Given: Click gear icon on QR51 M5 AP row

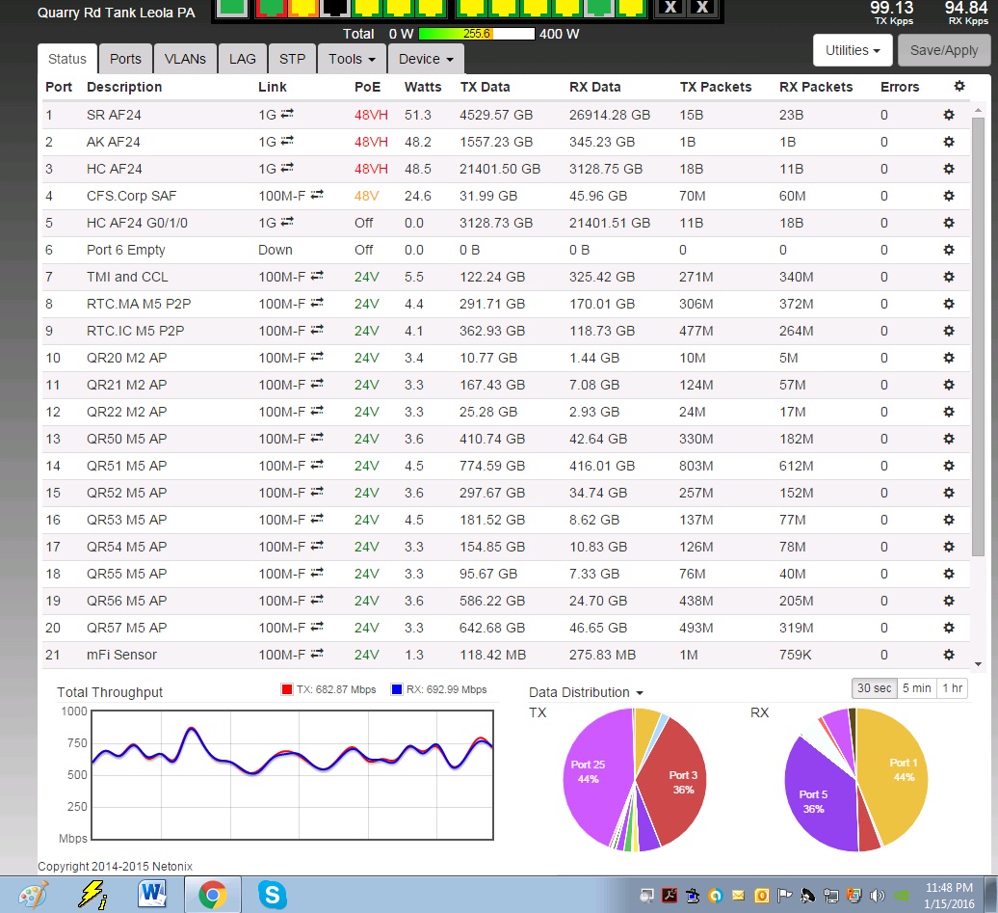Looking at the screenshot, I should point(948,466).
